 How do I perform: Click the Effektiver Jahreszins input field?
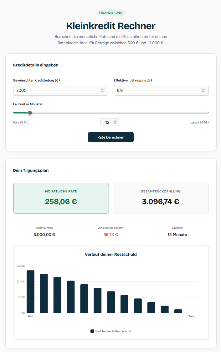tap(161, 90)
